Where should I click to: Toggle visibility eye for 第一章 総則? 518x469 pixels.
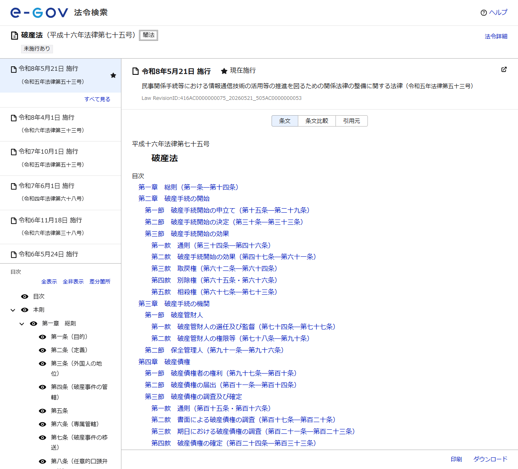34,323
